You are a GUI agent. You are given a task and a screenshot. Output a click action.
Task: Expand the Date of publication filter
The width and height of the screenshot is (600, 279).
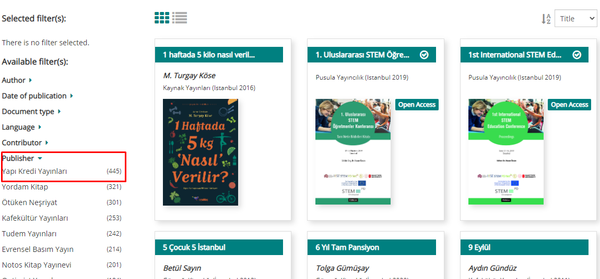coord(38,96)
